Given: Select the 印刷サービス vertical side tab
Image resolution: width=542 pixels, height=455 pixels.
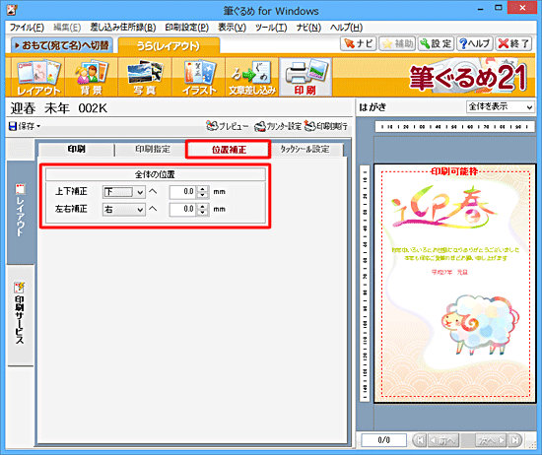Looking at the screenshot, I should [20, 315].
